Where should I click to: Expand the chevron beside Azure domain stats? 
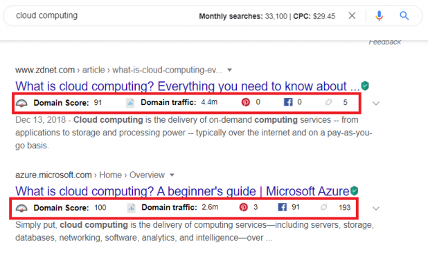[x=376, y=208]
